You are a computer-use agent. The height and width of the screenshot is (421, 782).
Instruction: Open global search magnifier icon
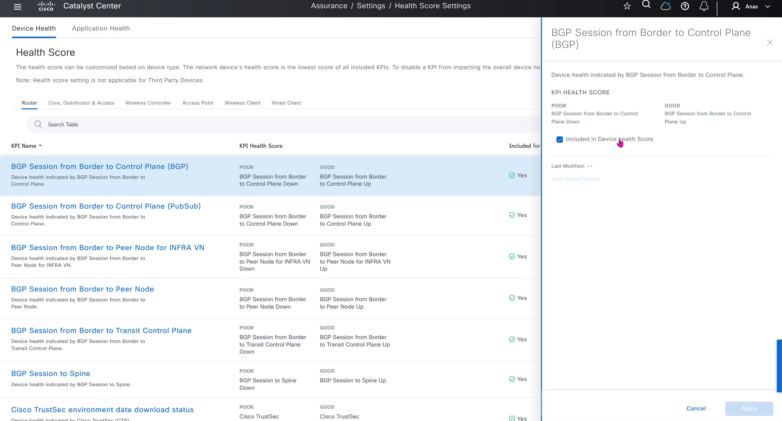[x=646, y=5]
